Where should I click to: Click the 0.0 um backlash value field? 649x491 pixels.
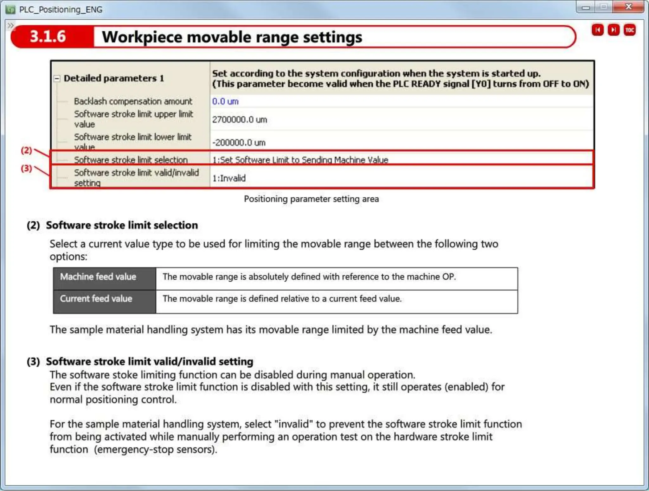225,101
